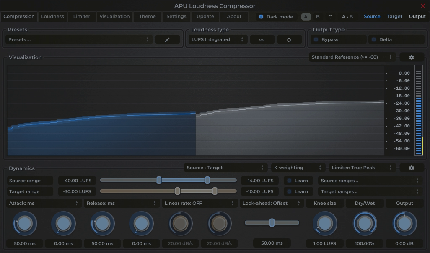This screenshot has width=430, height=253.
Task: Switch to the Limiter tab
Action: 81,16
